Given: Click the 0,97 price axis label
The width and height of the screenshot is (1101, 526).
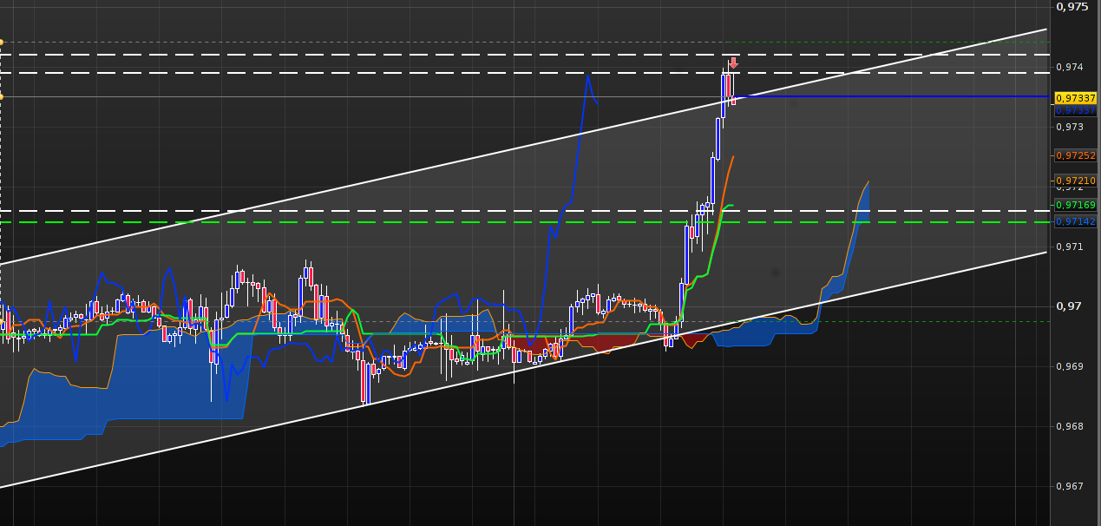Looking at the screenshot, I should pyautogui.click(x=1070, y=306).
